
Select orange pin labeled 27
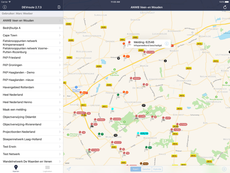point(126,56)
